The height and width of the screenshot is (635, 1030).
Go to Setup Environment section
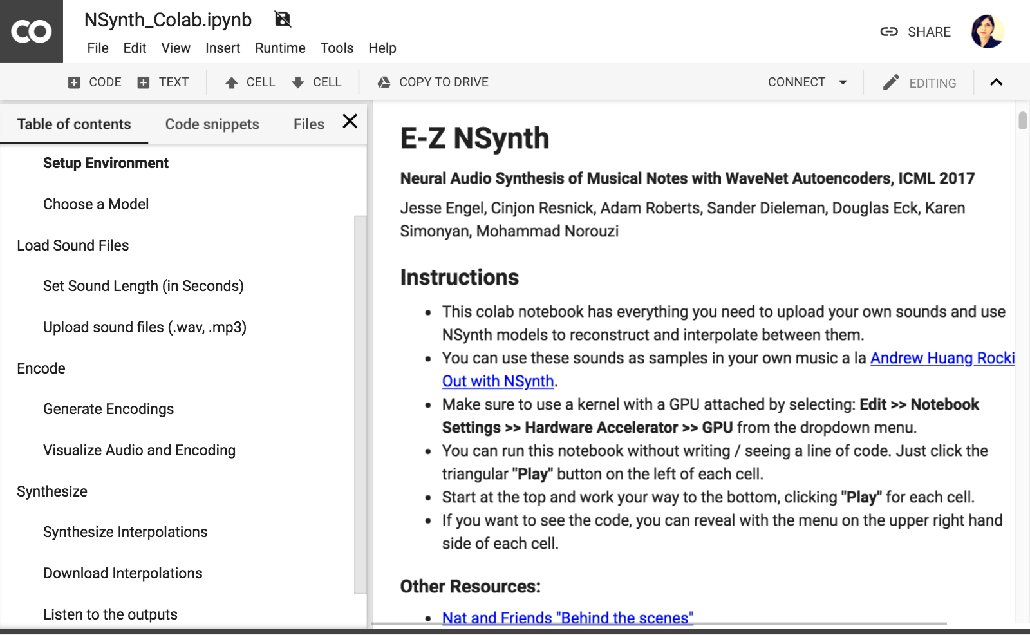[106, 163]
